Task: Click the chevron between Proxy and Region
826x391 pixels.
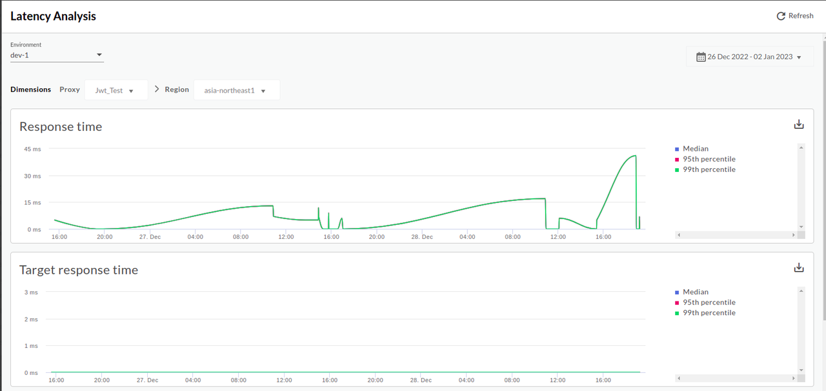Action: [x=157, y=90]
